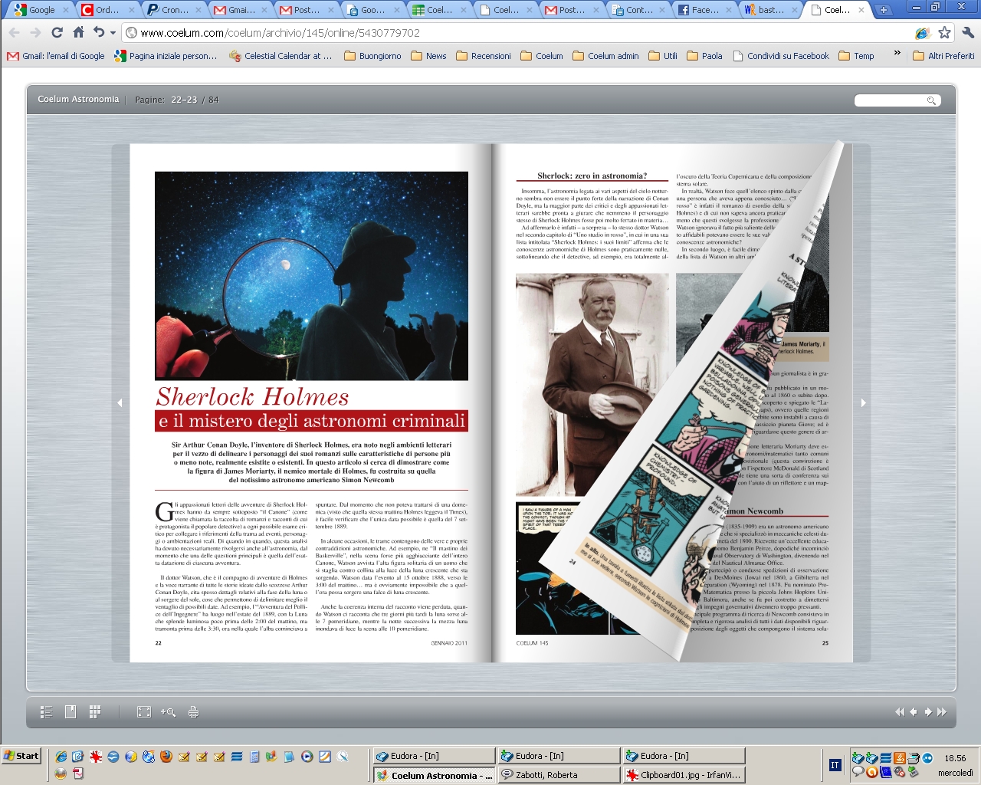Show the page thumbnails grid view

pyautogui.click(x=95, y=712)
